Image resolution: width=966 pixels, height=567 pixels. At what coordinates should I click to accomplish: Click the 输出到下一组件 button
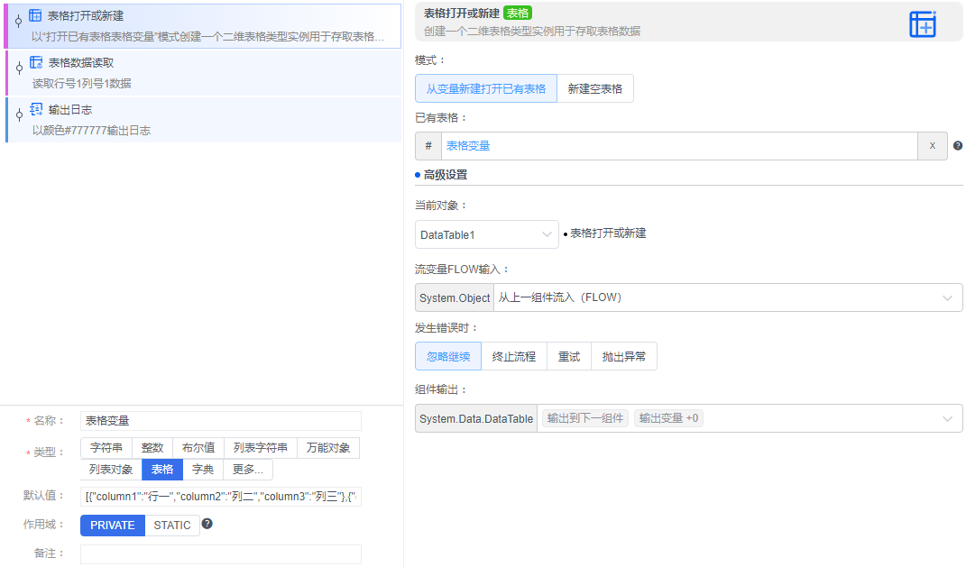[x=586, y=418]
